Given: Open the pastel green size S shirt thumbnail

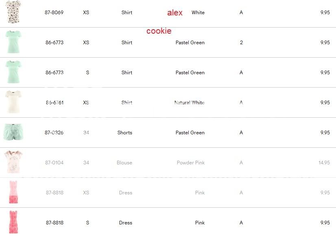Looking at the screenshot, I should 13,72.
